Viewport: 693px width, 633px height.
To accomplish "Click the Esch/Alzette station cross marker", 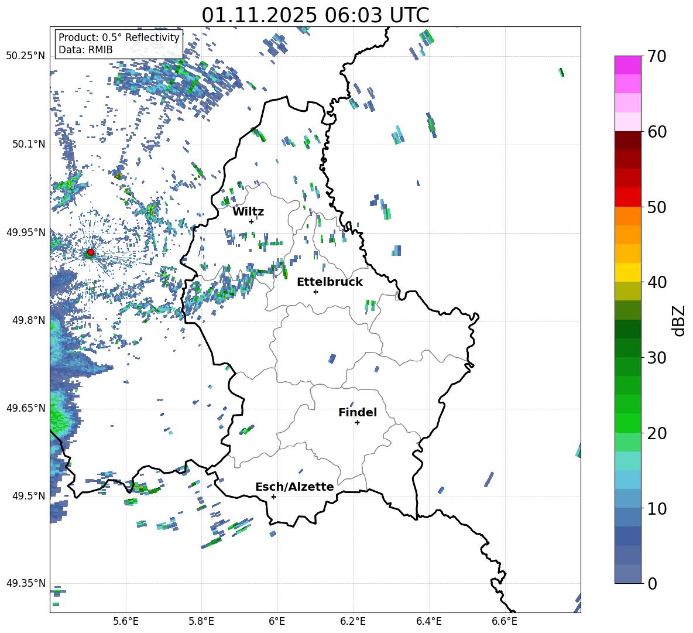I will [x=273, y=497].
